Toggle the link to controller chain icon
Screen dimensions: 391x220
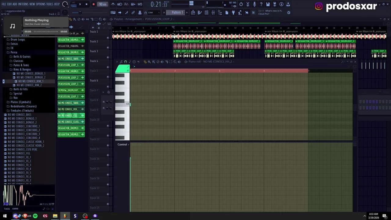pos(133,13)
